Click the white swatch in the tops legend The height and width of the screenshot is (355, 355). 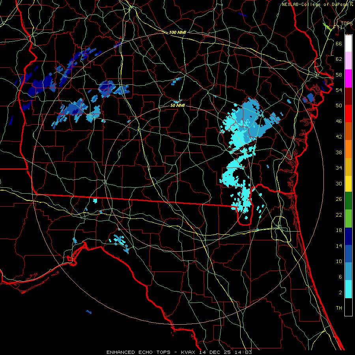(348, 43)
